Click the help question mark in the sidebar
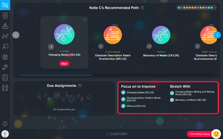This screenshot has height=139, width=223. (x=5, y=124)
